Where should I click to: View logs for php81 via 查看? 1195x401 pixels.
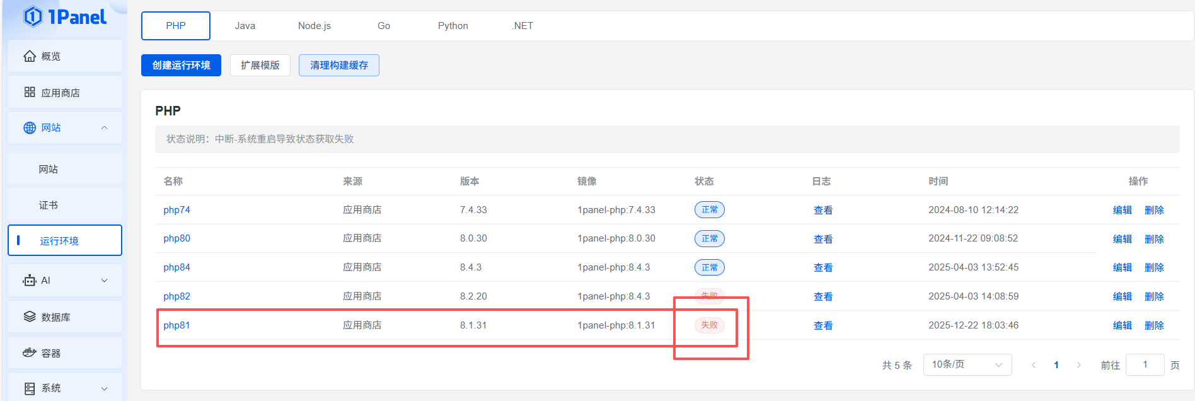(823, 326)
